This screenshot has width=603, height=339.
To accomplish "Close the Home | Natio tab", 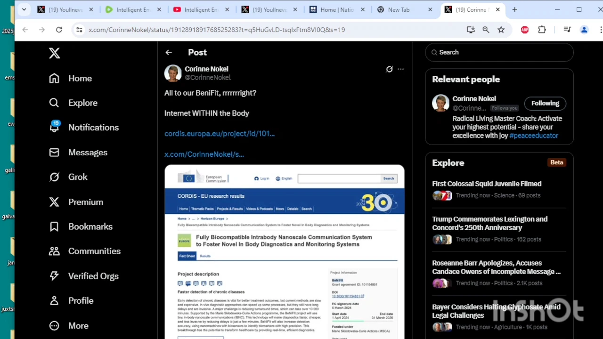I will (362, 9).
